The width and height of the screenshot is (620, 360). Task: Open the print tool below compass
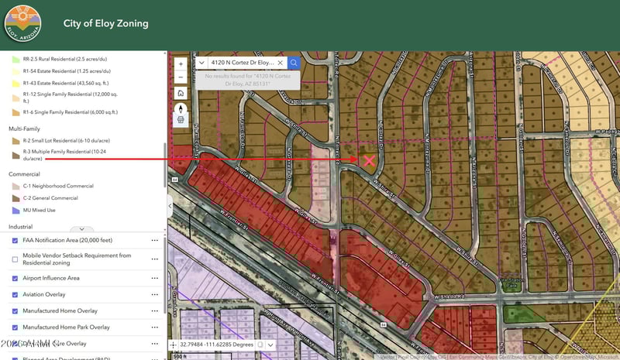tap(181, 120)
